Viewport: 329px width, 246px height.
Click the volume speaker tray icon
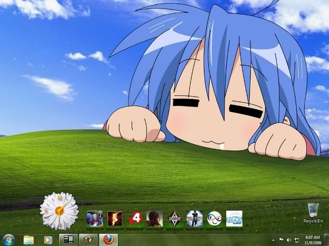click(x=288, y=240)
